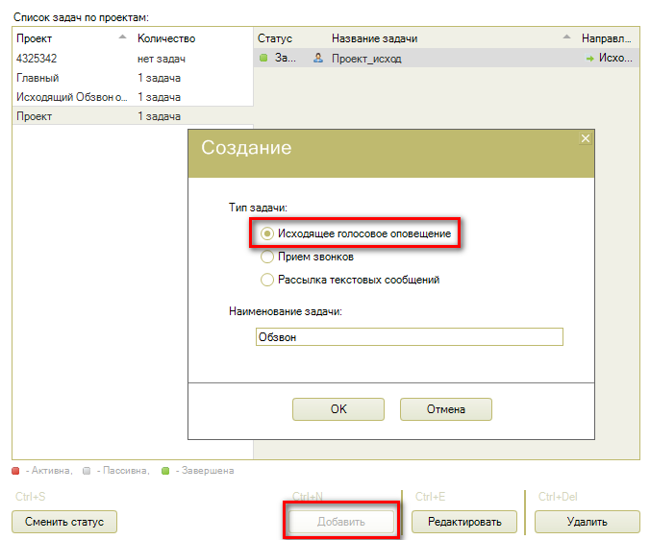This screenshot has width=650, height=540.
Task: Click the Количество column header
Action: (x=166, y=38)
